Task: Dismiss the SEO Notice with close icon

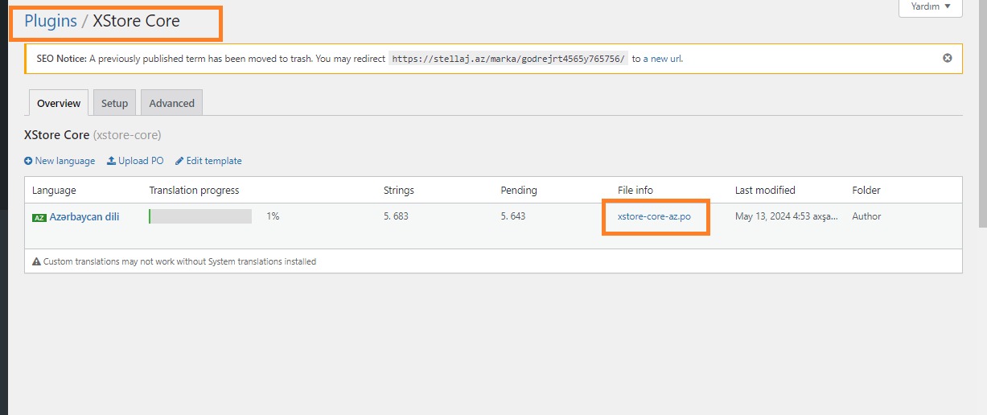Action: click(947, 58)
